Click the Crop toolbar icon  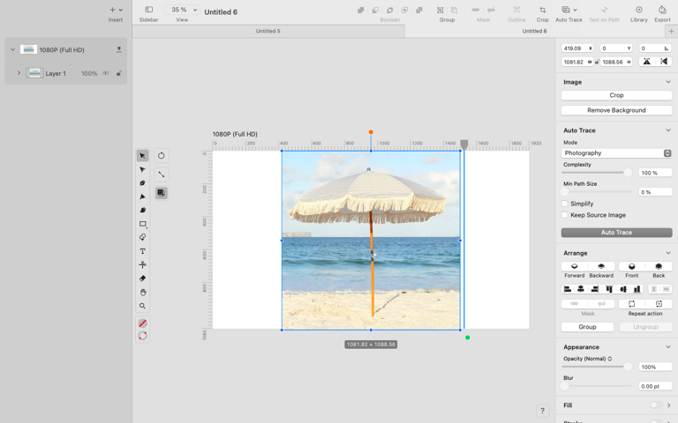[542, 10]
